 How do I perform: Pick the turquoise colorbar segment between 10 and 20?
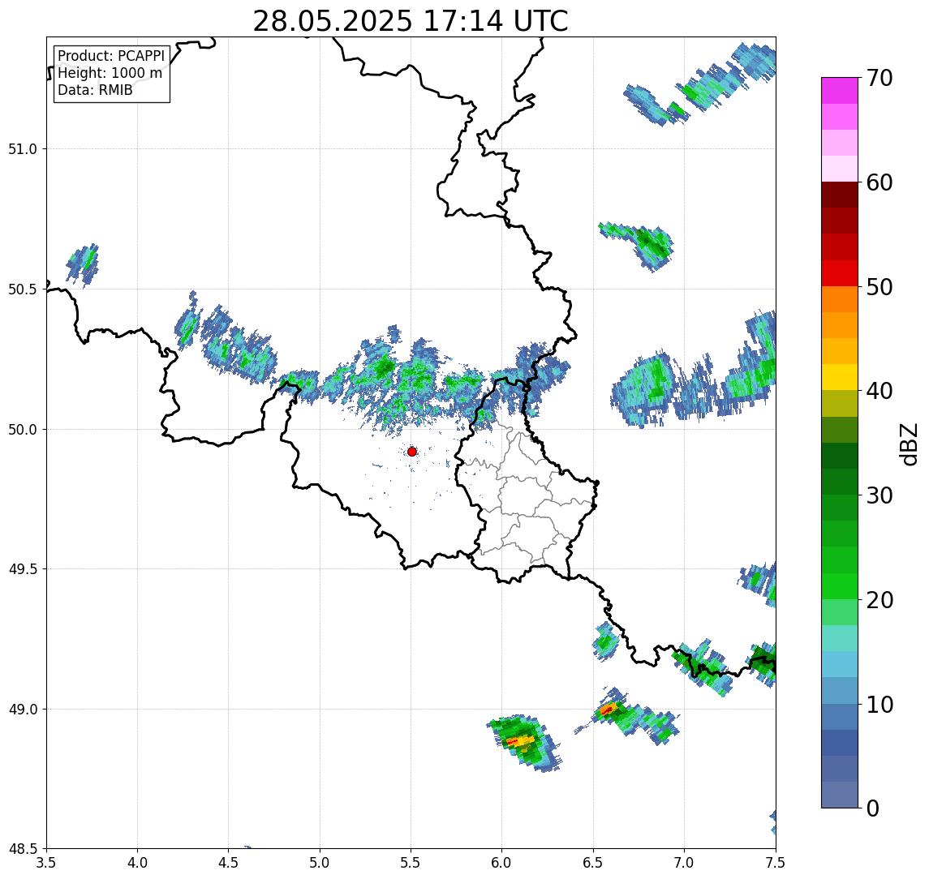840,638
